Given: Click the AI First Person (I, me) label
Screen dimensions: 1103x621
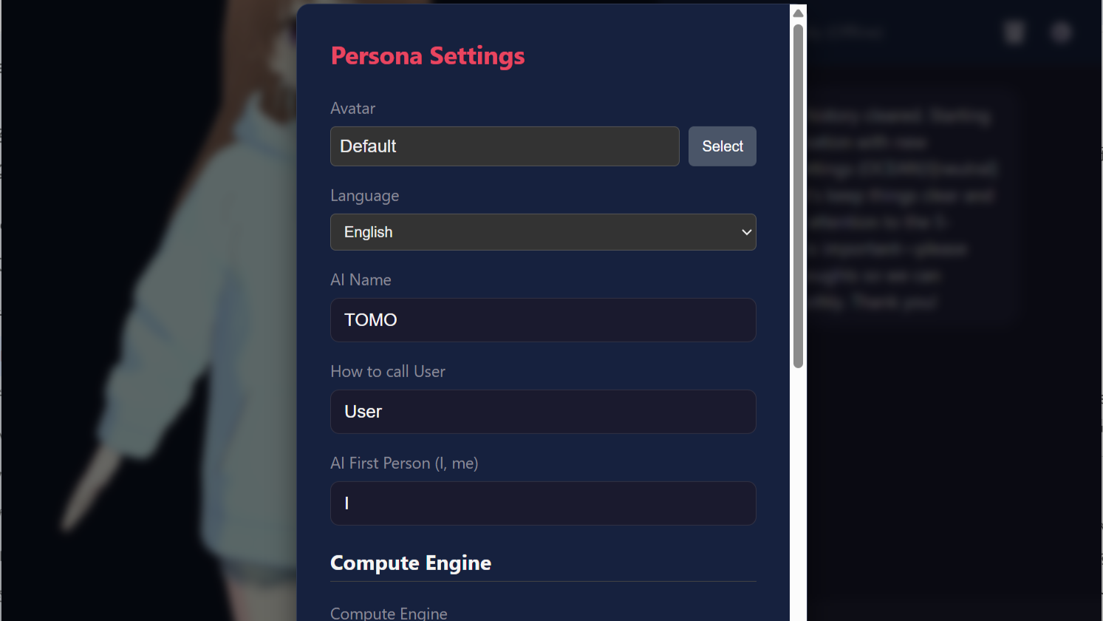Looking at the screenshot, I should click(404, 464).
